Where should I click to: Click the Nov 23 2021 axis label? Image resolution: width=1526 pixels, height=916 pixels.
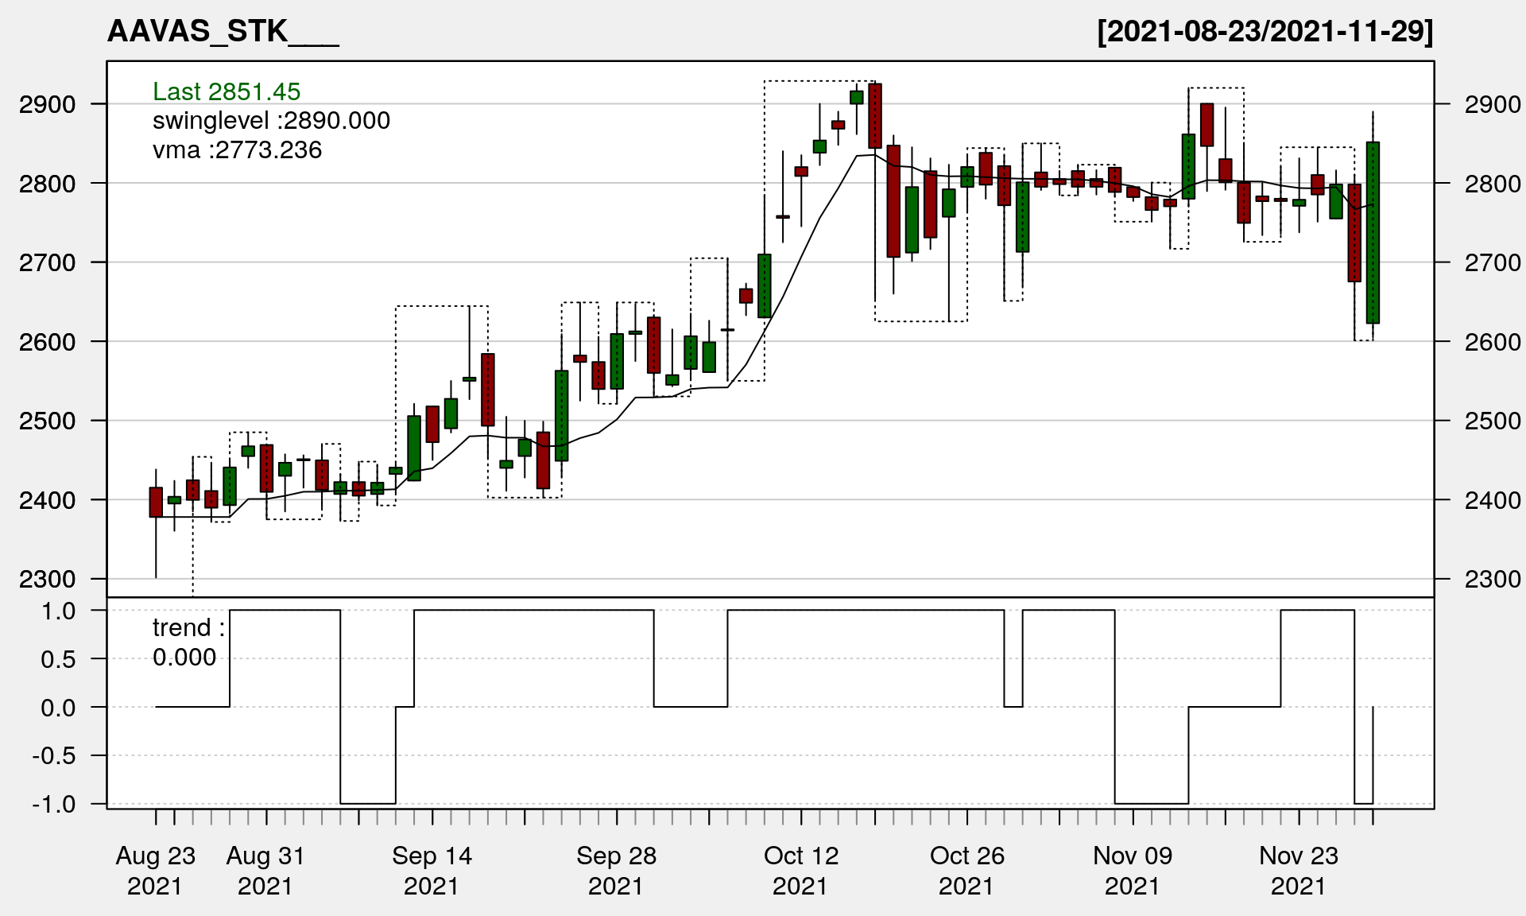[x=1299, y=870]
